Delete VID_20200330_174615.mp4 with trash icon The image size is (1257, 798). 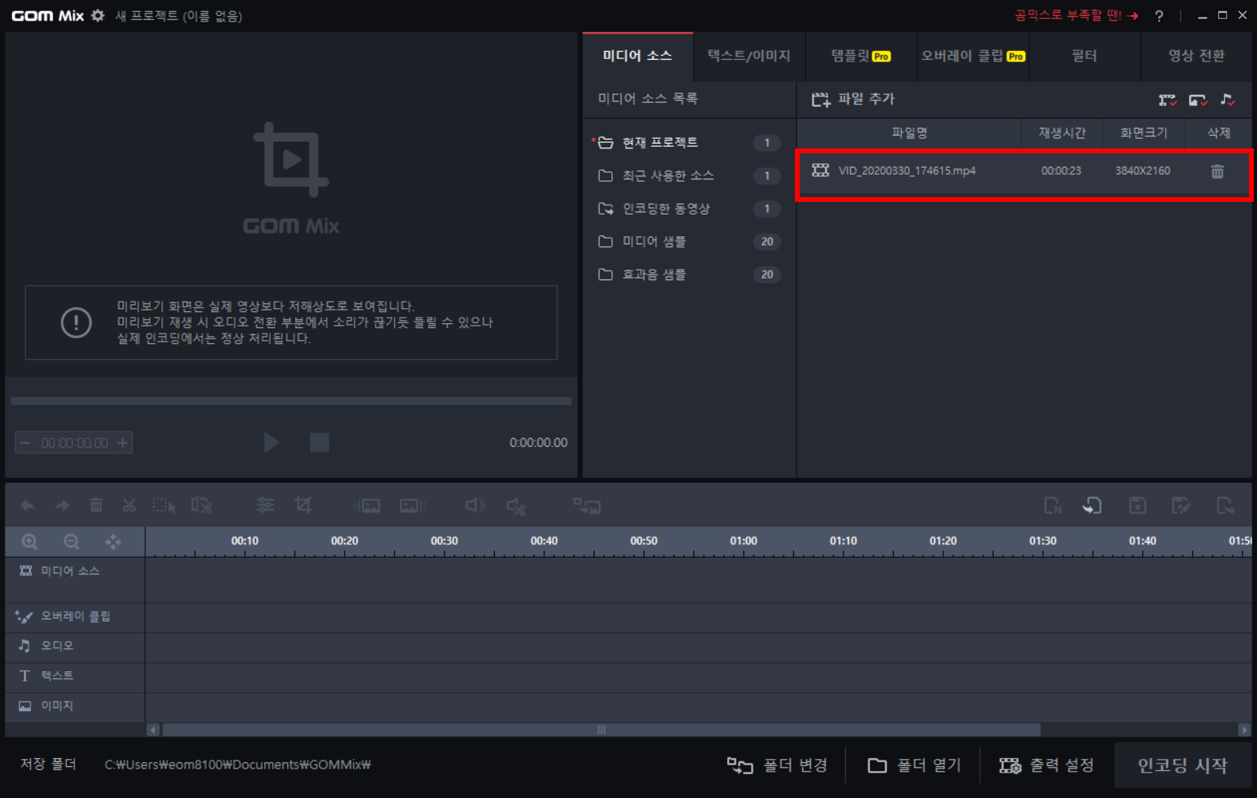[1217, 171]
